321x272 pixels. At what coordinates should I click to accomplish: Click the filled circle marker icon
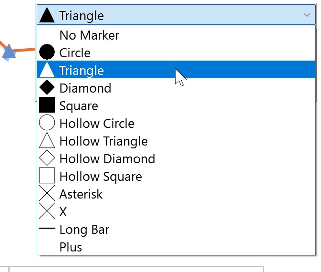47,52
